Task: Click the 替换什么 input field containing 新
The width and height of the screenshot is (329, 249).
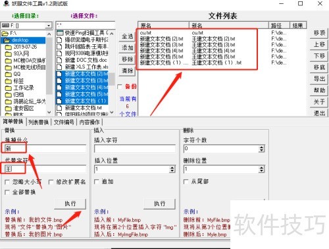Action: pos(45,148)
